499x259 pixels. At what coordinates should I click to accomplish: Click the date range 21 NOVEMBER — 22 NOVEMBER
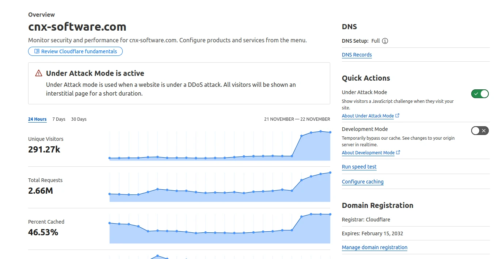tap(297, 119)
